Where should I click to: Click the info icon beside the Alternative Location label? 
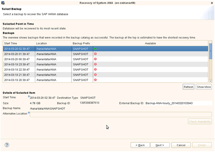pyautogui.click(x=29, y=112)
